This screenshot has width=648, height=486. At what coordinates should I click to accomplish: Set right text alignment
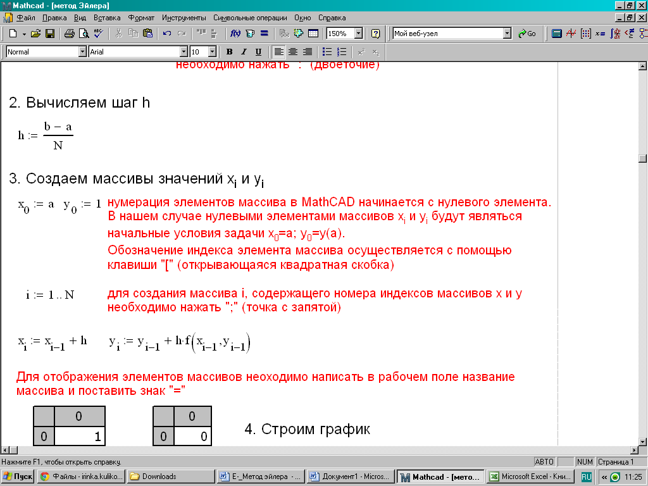(308, 52)
